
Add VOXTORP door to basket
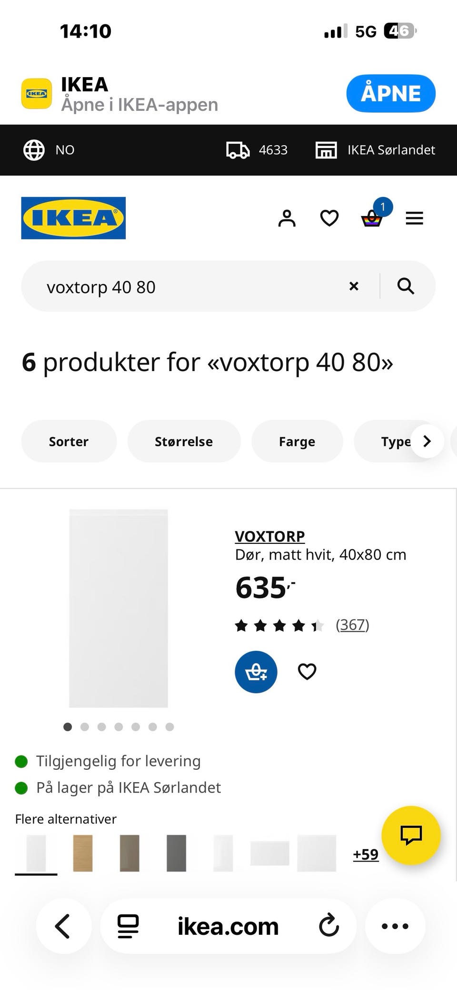pyautogui.click(x=256, y=672)
